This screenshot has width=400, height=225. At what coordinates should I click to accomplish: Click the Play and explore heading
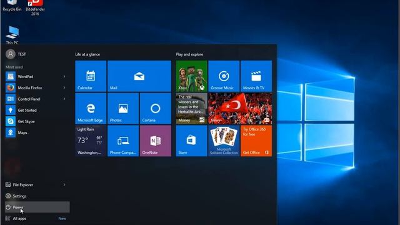click(x=189, y=54)
